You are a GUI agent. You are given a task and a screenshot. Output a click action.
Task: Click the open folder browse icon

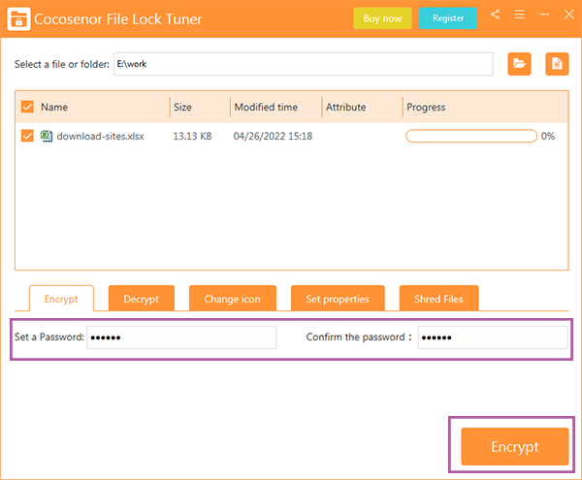click(x=519, y=64)
